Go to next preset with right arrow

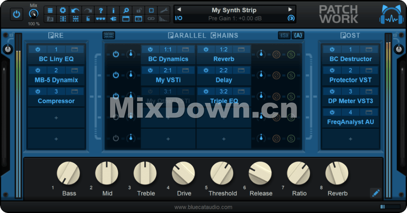click(290, 10)
